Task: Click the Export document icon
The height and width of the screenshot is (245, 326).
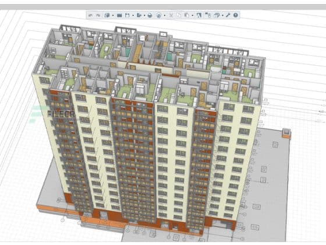Action: coord(139,15)
